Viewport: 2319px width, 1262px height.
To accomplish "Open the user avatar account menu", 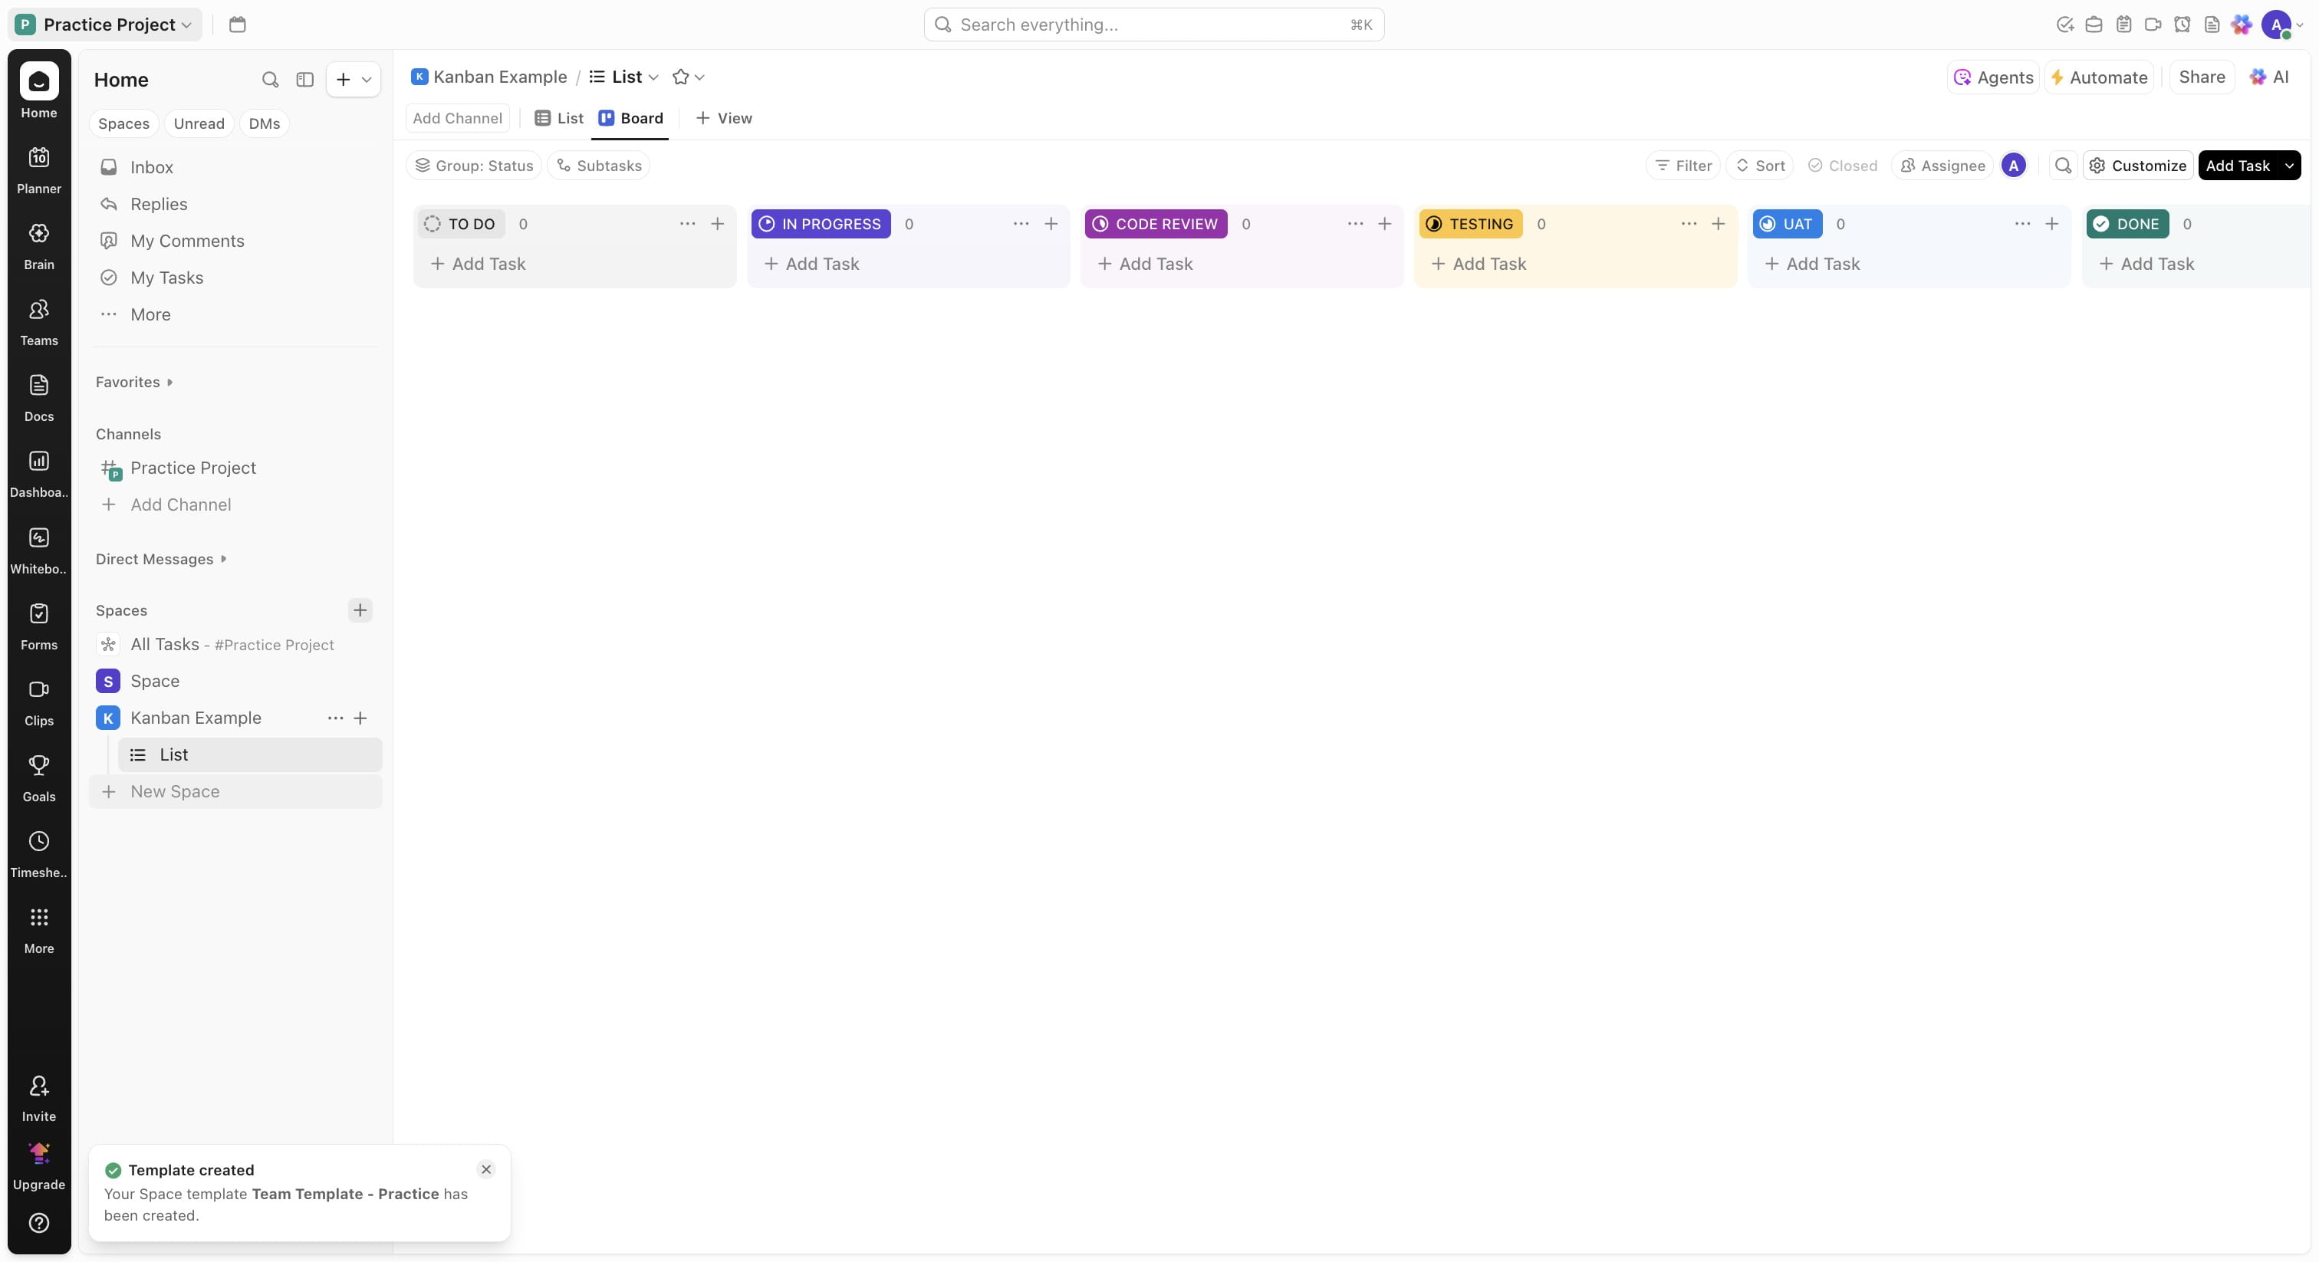I will pyautogui.click(x=2281, y=25).
